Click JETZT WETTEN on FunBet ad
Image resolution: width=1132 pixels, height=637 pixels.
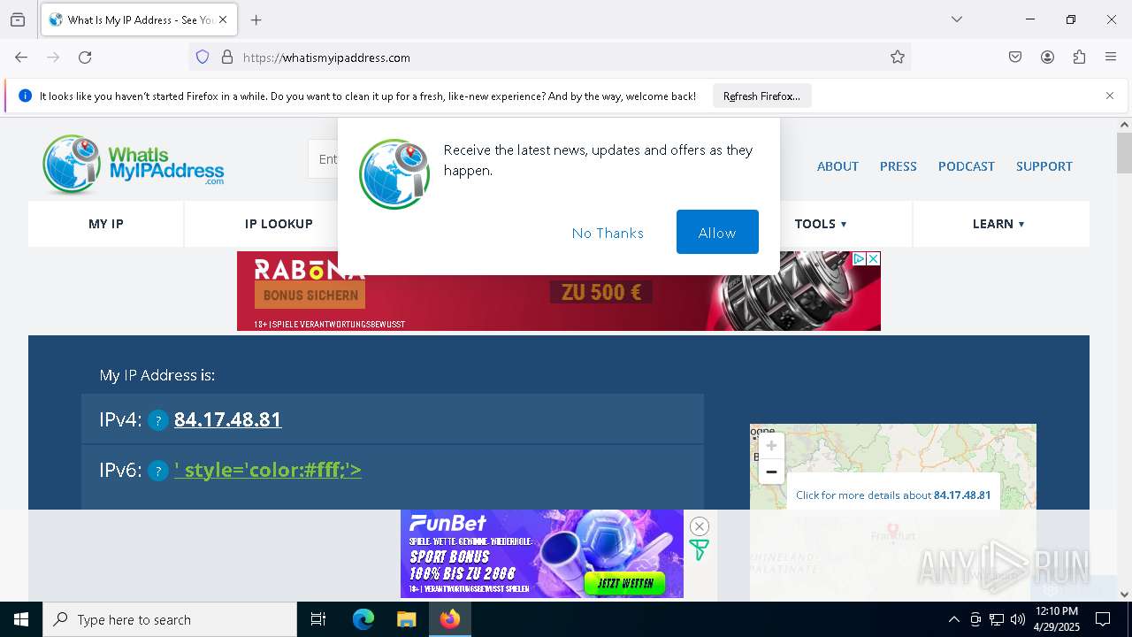coord(625,583)
